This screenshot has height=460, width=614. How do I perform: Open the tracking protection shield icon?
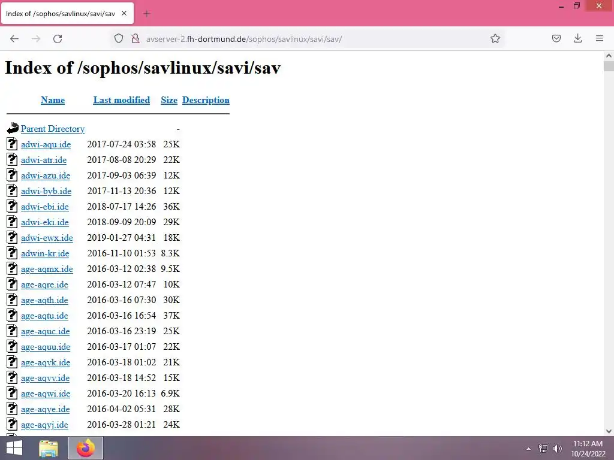pos(119,39)
